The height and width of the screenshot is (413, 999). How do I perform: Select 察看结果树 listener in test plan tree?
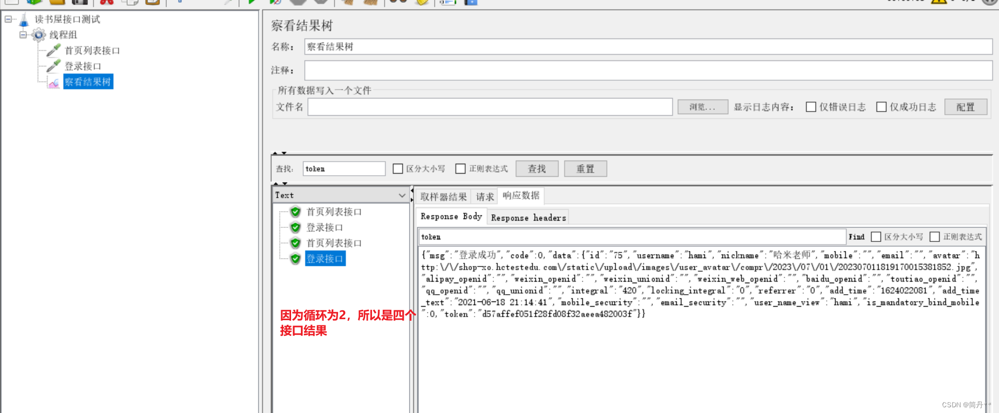(88, 82)
